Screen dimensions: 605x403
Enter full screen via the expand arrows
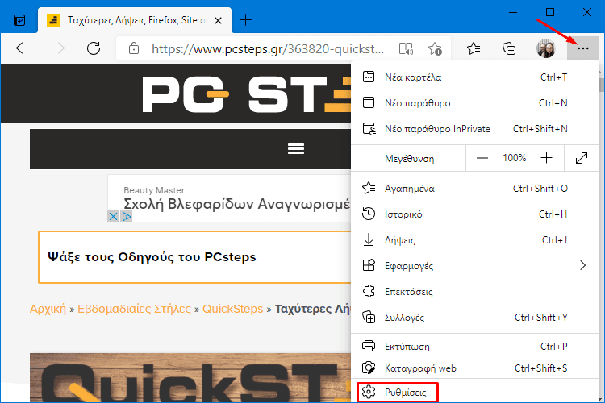coord(582,158)
